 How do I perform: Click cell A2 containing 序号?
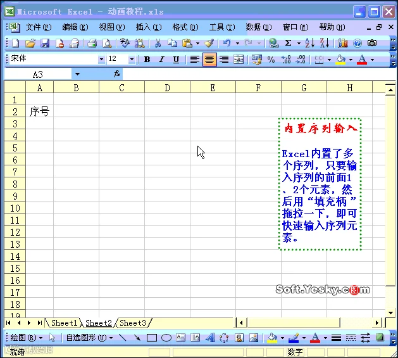pos(40,112)
